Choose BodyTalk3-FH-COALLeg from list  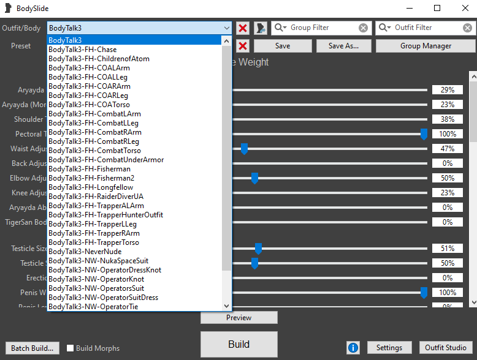click(134, 77)
